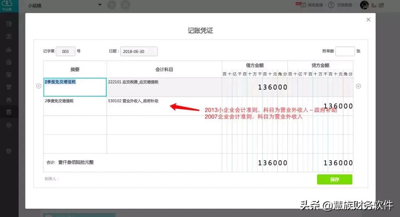Open the help question mark icon in top bar
Screen dimensions: 400x217
tap(331, 5)
